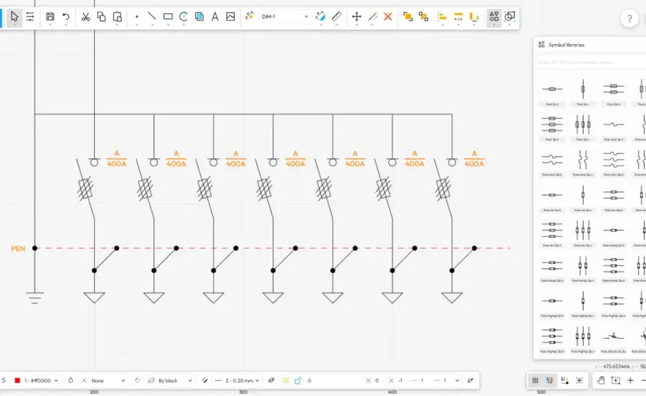Expand the By block linetype dropdown

coord(170,381)
